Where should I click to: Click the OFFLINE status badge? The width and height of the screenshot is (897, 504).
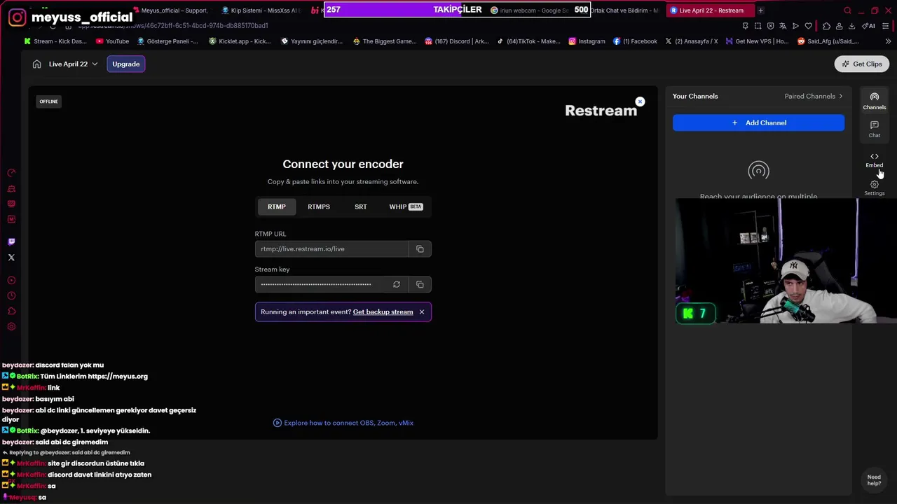(48, 101)
